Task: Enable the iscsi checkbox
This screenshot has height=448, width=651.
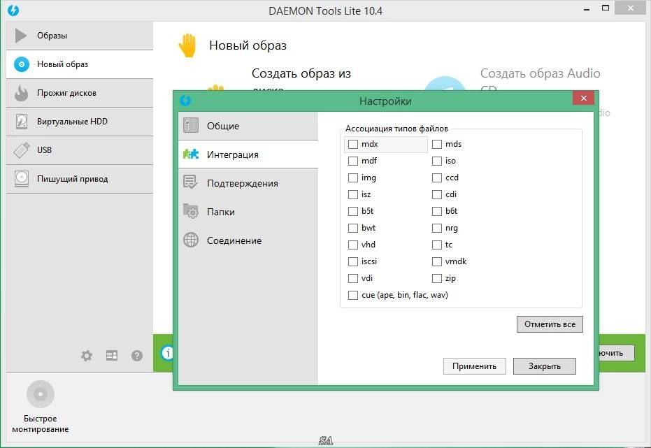Action: coord(353,261)
